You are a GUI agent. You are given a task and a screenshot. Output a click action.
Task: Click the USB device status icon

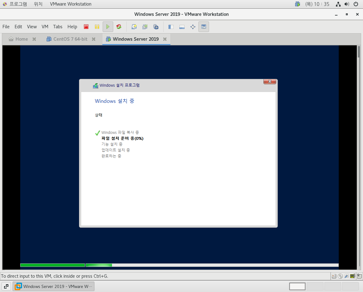[347, 276]
